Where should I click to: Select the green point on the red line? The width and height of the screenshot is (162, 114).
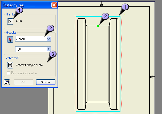(98, 26)
